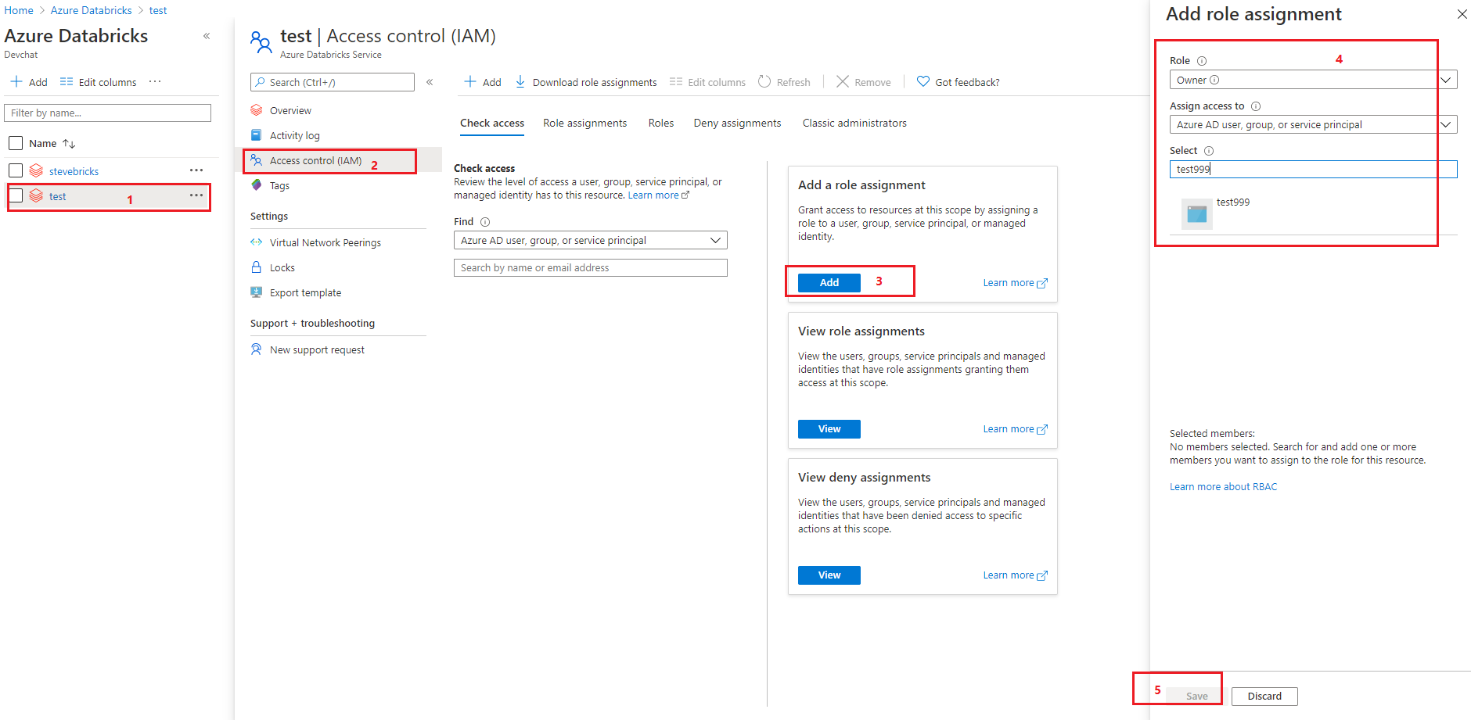
Task: Open Learn more in View deny assignments card
Action: tap(1015, 575)
